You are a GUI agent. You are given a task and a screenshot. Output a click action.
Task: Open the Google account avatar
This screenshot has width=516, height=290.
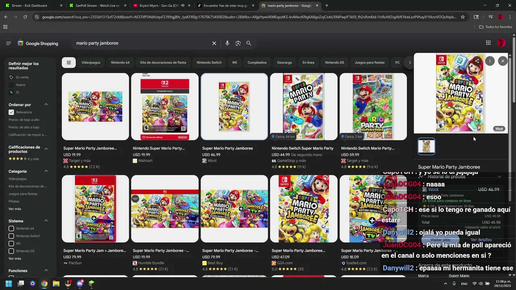501,43
